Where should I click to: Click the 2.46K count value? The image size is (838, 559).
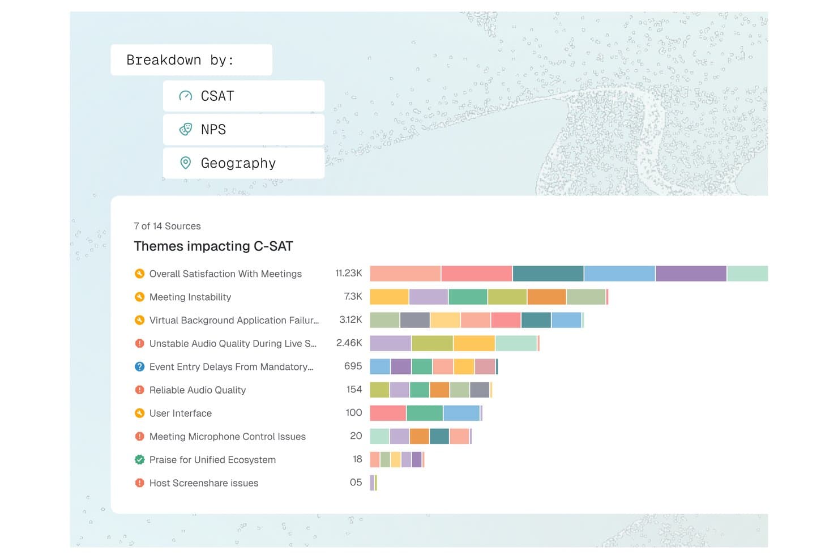pyautogui.click(x=349, y=343)
